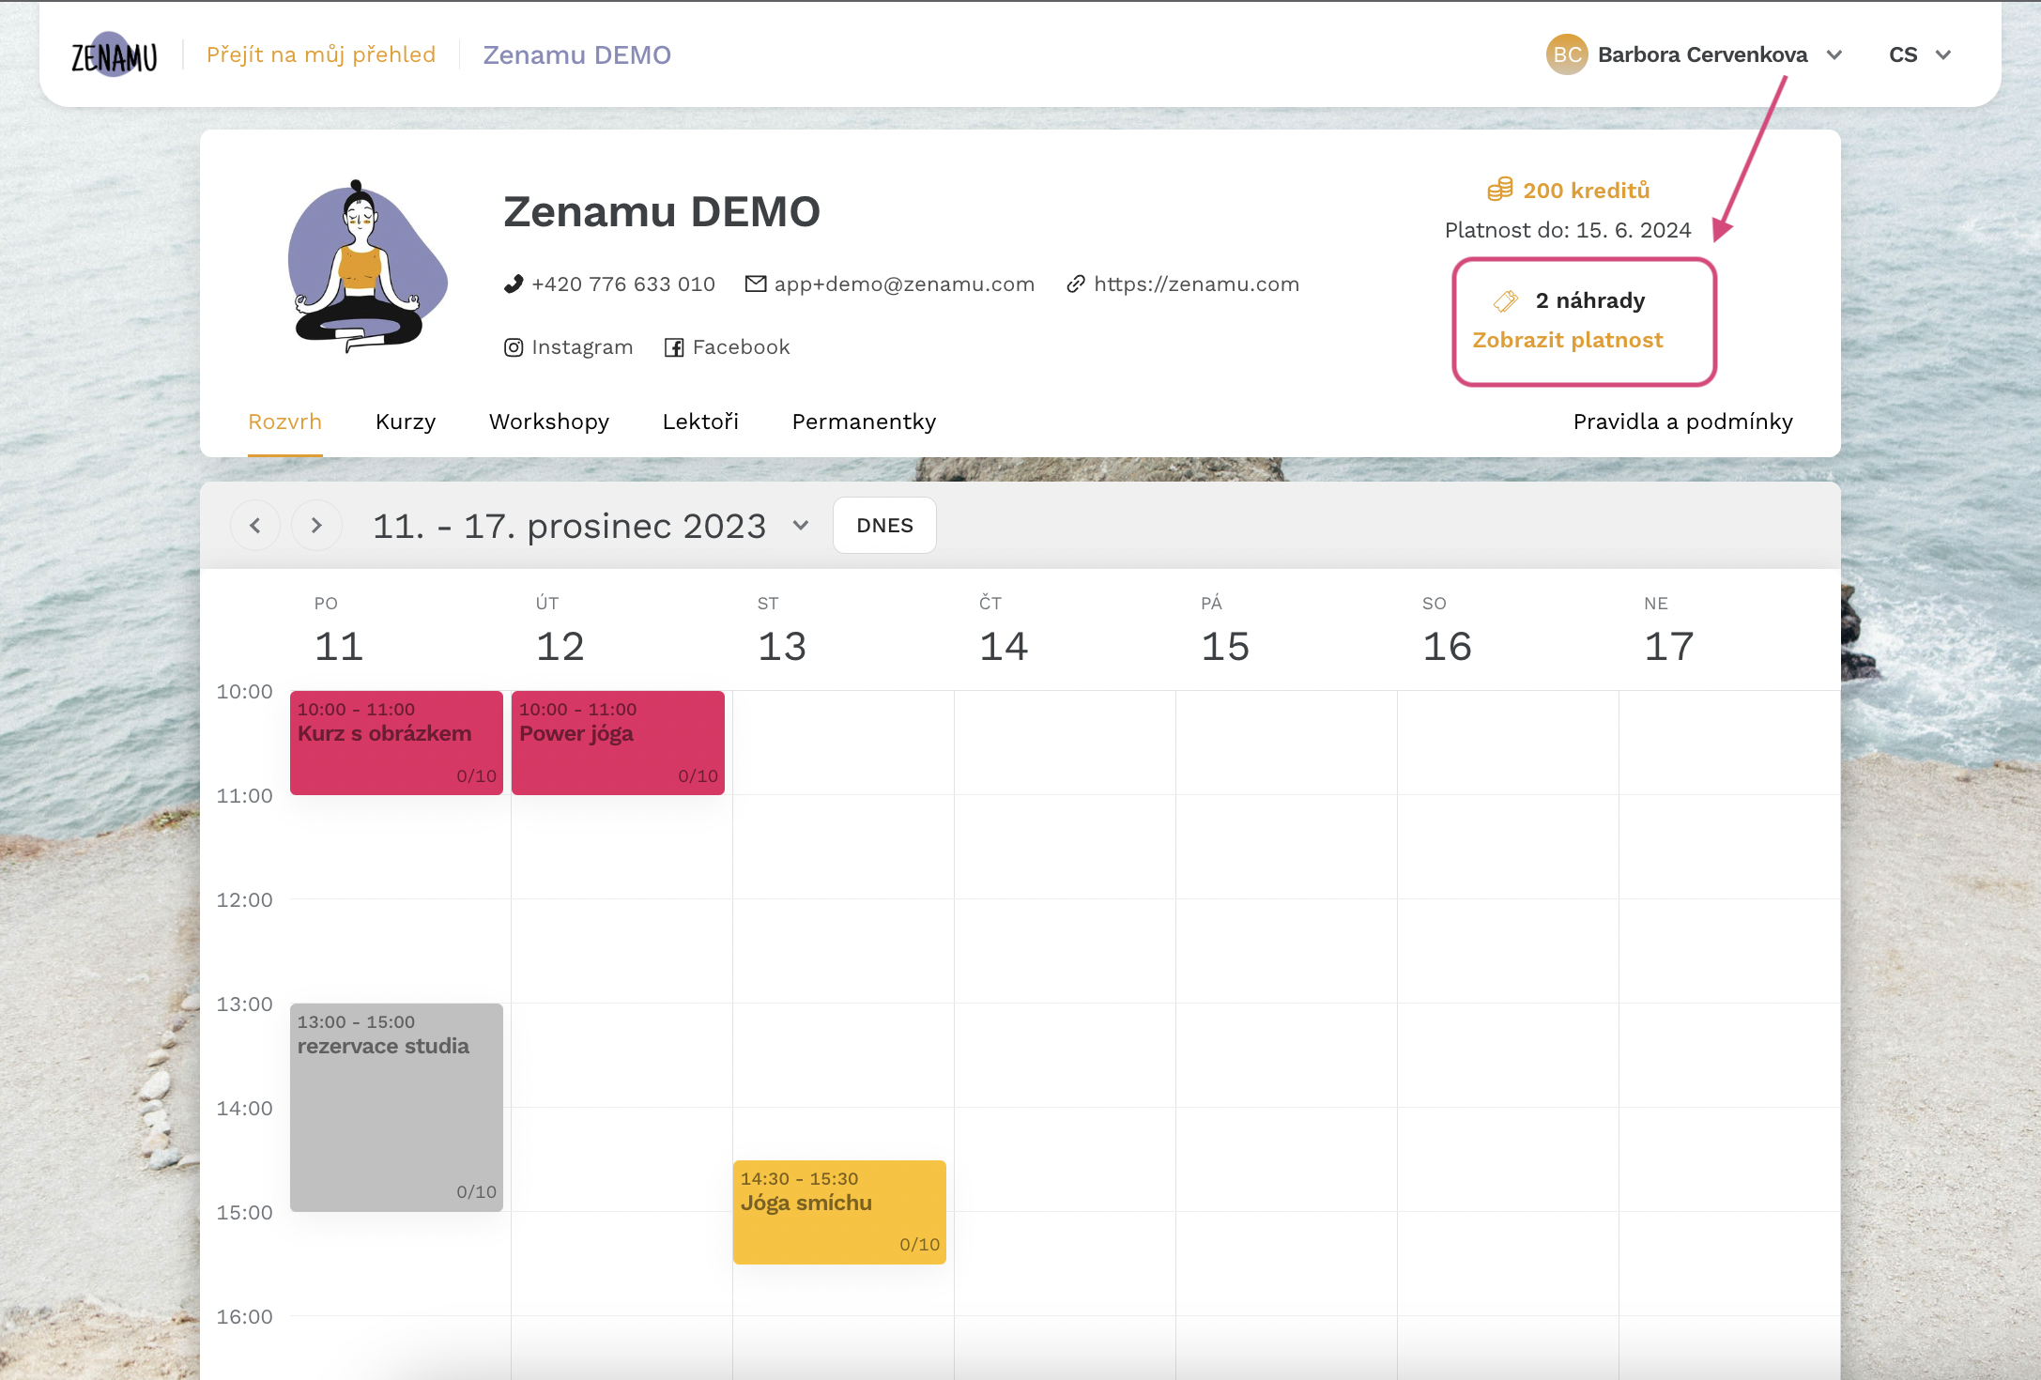Switch to the Rozvrh tab
2041x1380 pixels.
[x=285, y=422]
